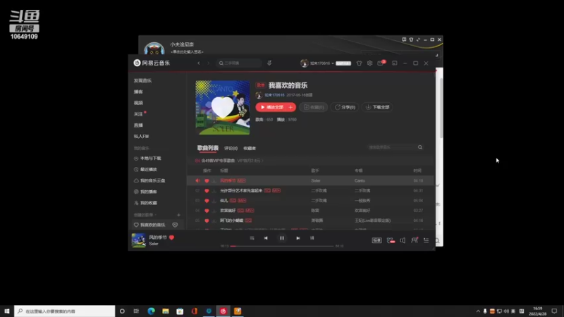Go forward with the navigation forward arrow
Viewport: 564px width, 317px height.
(x=208, y=63)
